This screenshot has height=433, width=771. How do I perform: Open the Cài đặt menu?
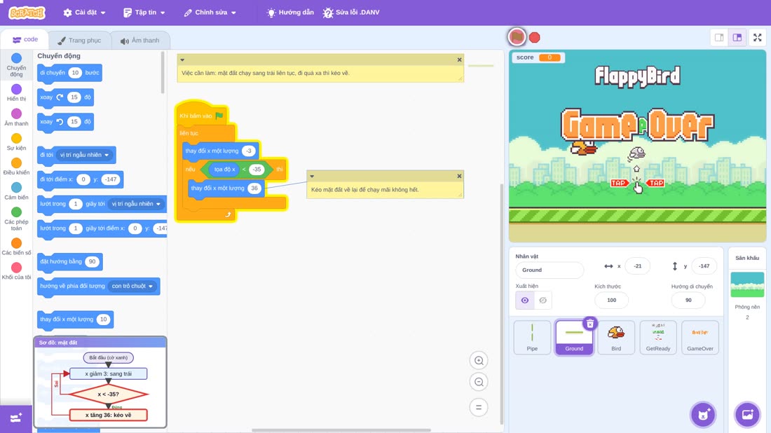(x=85, y=13)
